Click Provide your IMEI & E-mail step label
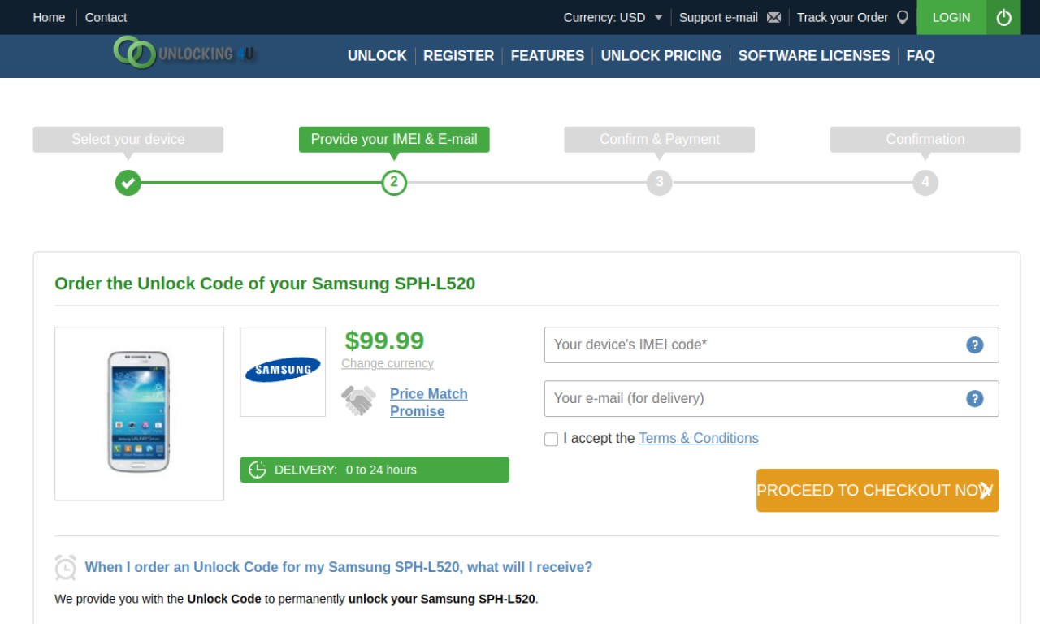Image resolution: width=1040 pixels, height=624 pixels. 394,139
